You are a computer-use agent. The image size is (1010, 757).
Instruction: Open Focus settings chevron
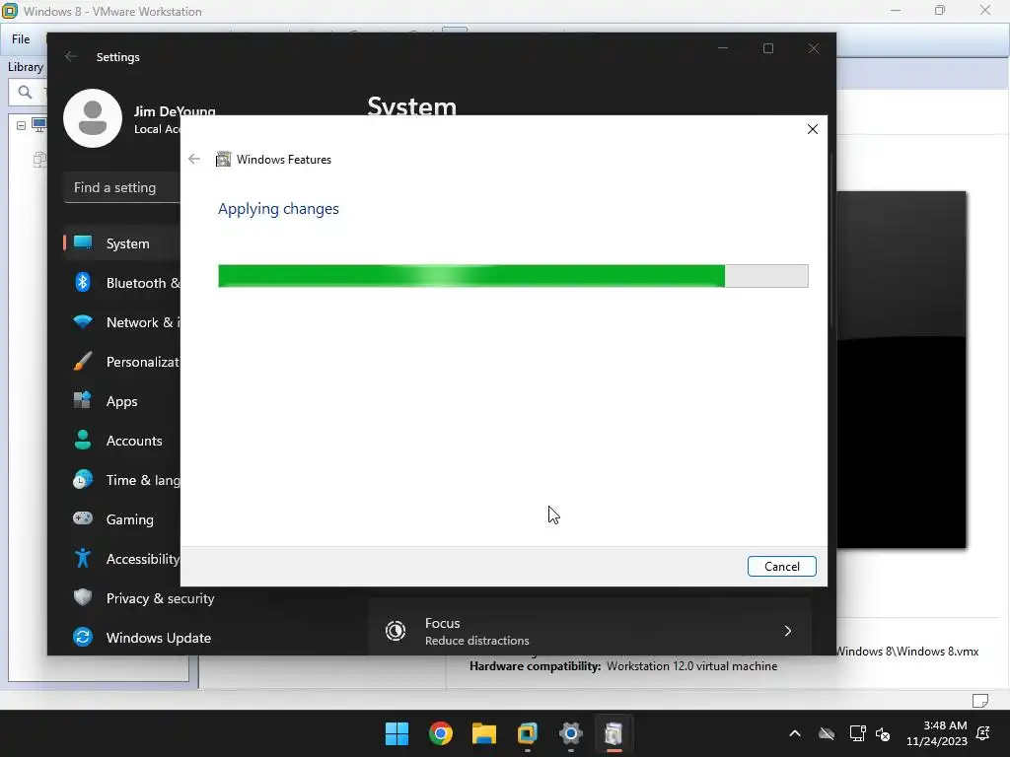pos(788,631)
